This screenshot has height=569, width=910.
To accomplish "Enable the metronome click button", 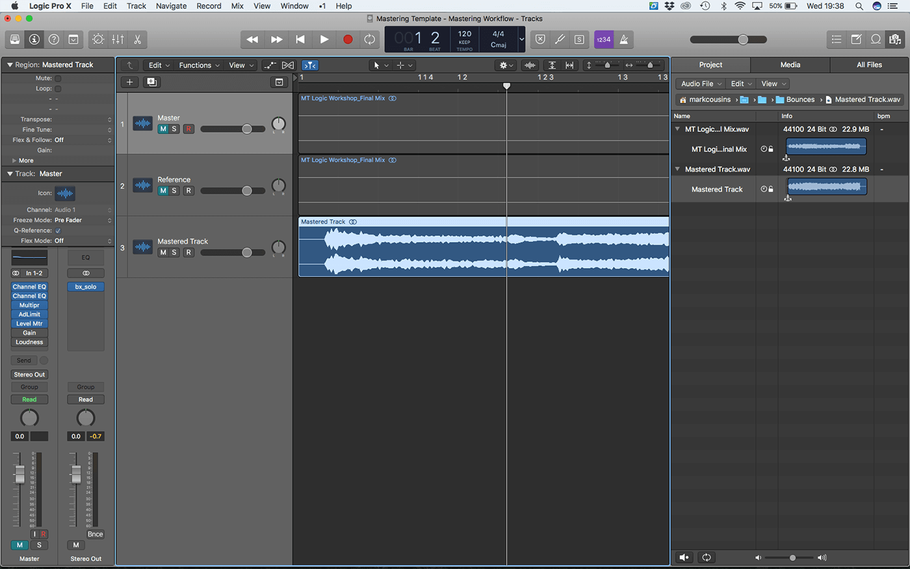I will [x=624, y=40].
